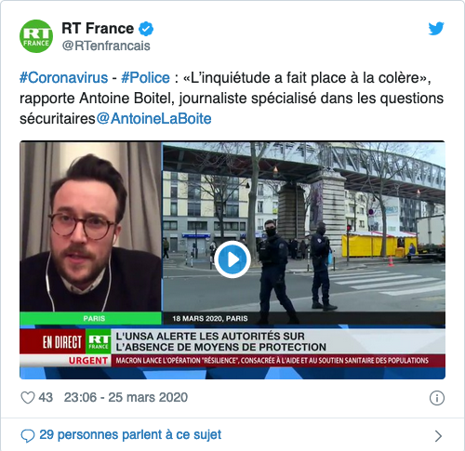Click the RT France green profile avatar
The image size is (465, 451).
[36, 36]
